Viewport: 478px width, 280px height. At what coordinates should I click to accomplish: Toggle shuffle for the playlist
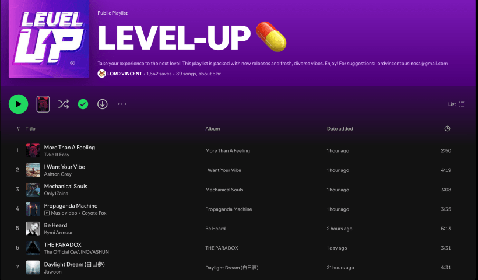tap(63, 104)
